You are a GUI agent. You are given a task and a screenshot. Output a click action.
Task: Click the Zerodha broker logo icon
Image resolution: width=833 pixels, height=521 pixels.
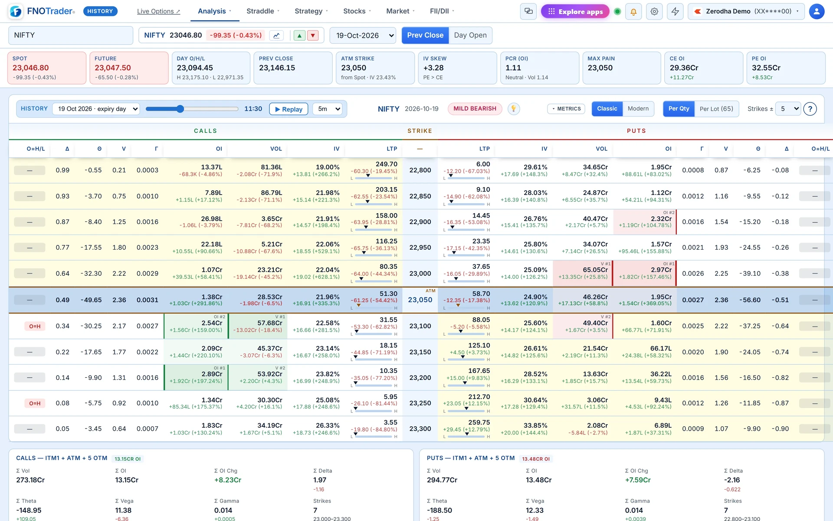(698, 12)
